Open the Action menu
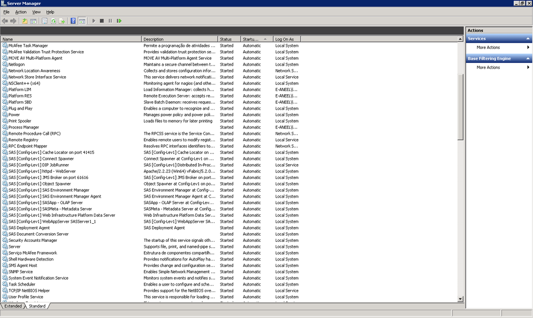533x318 pixels. pyautogui.click(x=21, y=12)
